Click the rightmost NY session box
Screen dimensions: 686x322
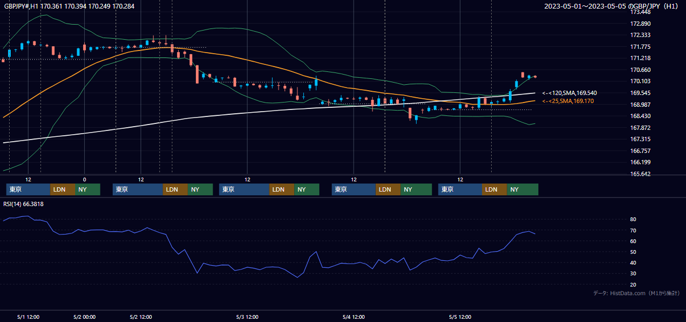tap(522, 189)
